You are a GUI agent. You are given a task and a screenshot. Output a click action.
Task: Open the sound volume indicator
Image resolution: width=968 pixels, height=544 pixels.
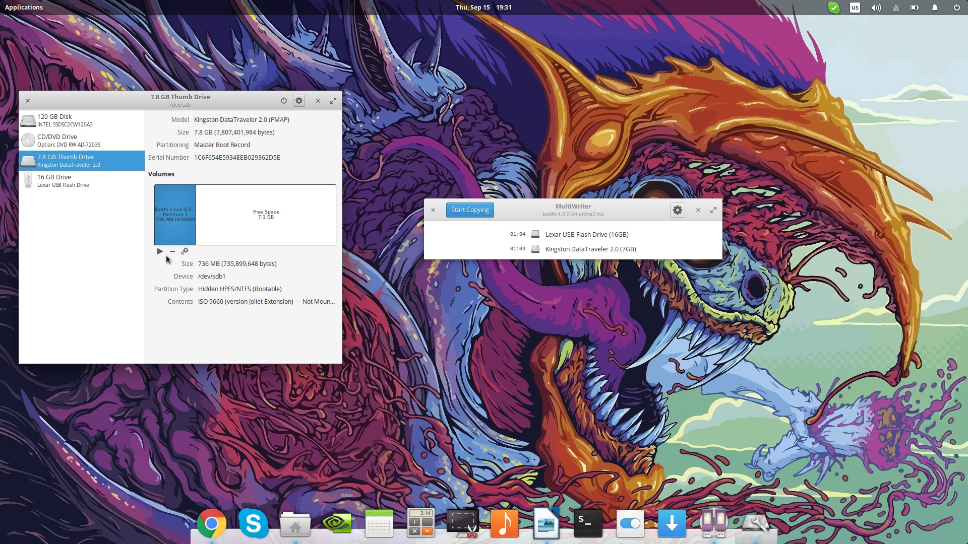coord(876,8)
